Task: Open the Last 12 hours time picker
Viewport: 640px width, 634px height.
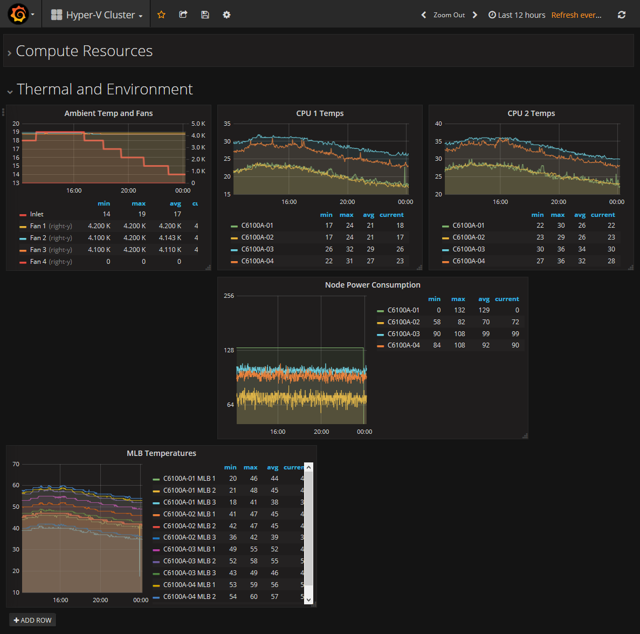Action: pyautogui.click(x=517, y=15)
